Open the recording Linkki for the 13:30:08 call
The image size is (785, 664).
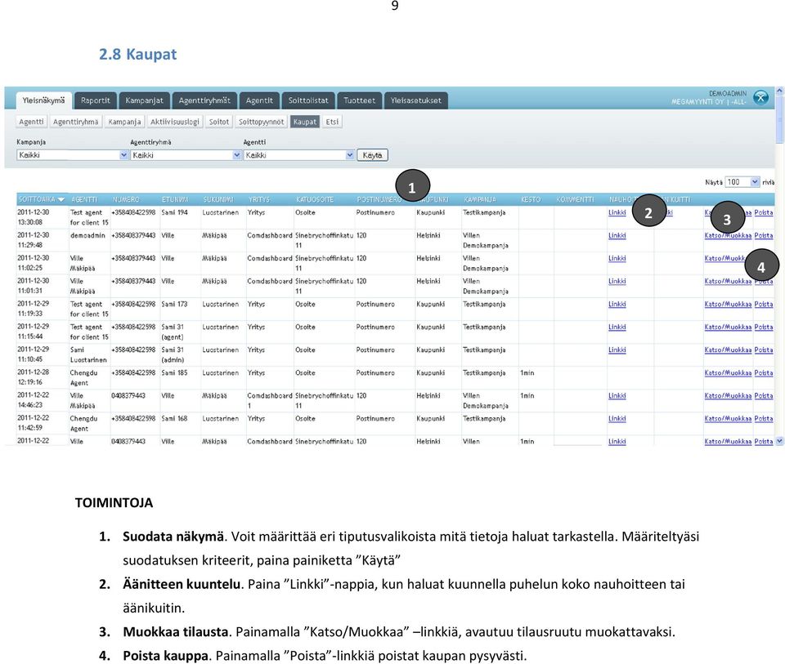[x=617, y=212]
